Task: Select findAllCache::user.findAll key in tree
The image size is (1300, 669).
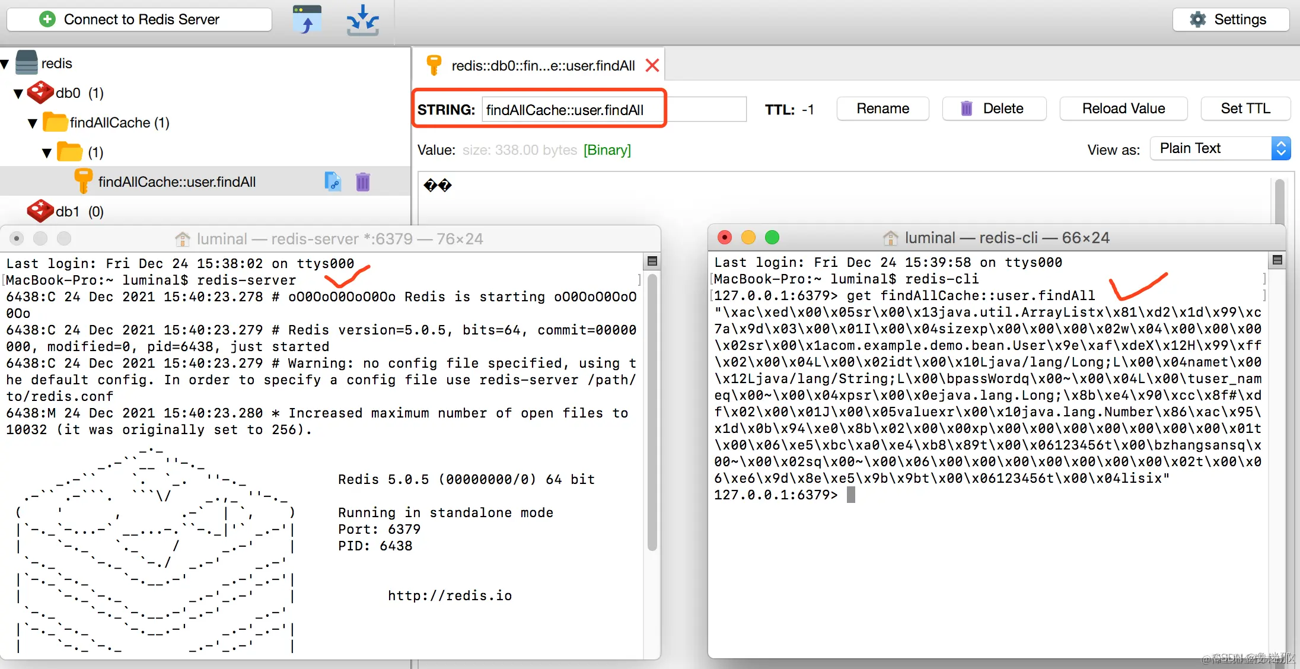Action: point(205,181)
